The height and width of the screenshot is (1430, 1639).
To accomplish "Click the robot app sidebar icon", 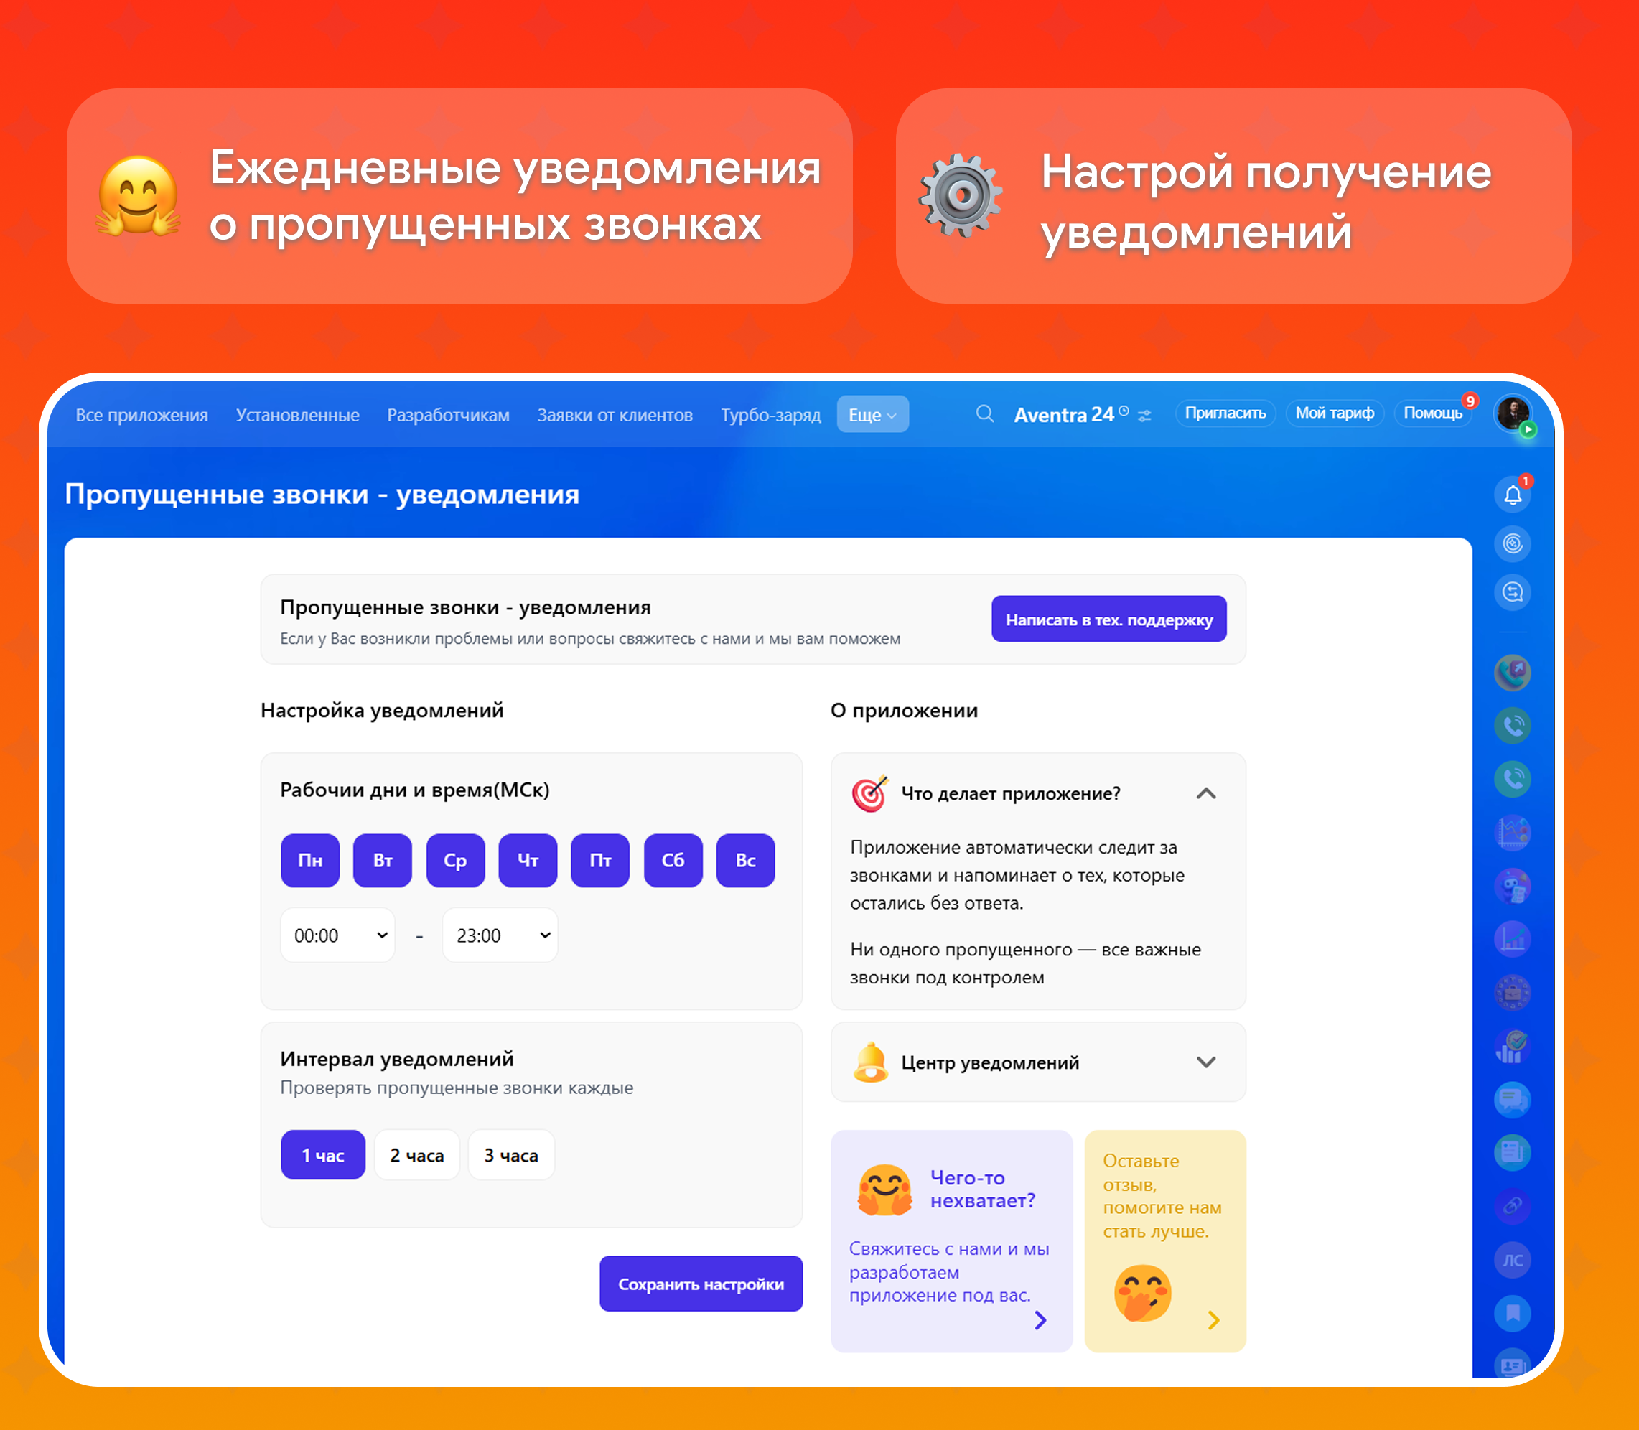I will point(1512,886).
